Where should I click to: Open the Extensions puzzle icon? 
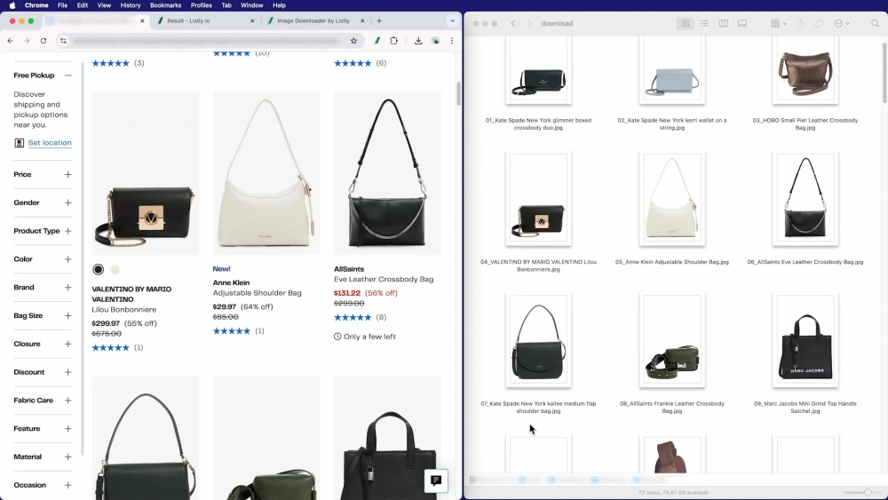tap(393, 41)
